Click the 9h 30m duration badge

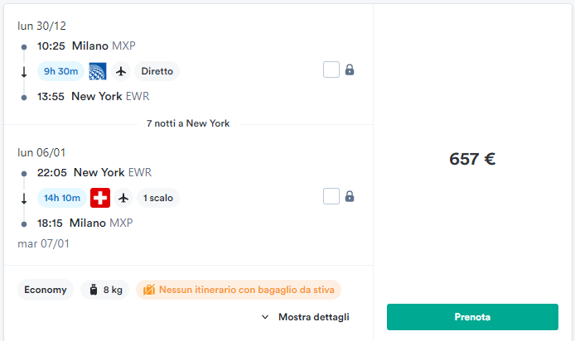60,71
